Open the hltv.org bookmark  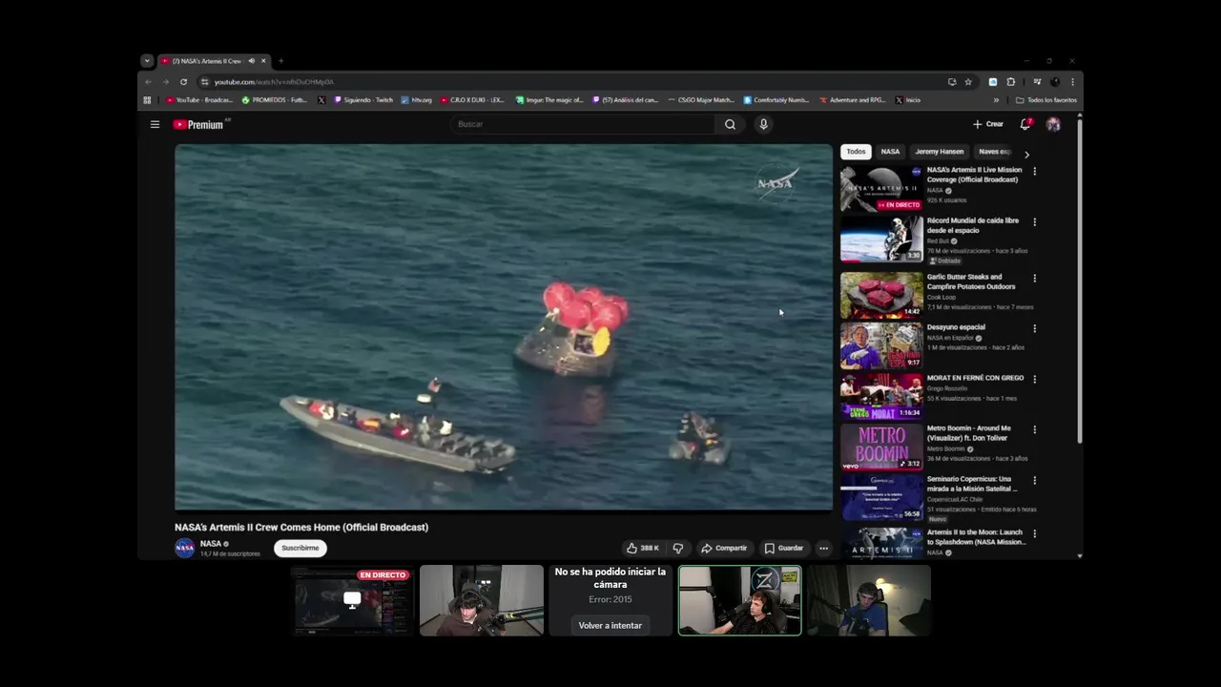tap(417, 100)
